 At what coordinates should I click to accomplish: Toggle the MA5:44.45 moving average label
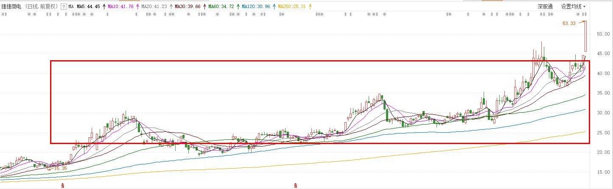coord(88,7)
